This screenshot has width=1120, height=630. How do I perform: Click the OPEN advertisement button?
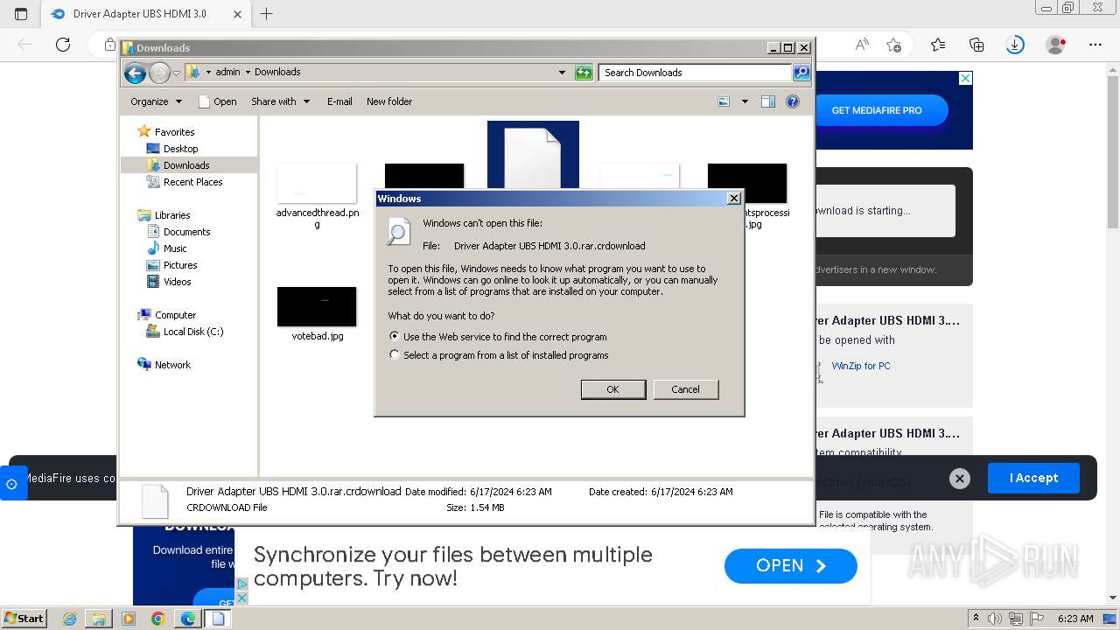791,566
